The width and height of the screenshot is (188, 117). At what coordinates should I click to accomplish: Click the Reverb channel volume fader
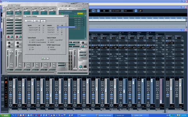click(161, 101)
